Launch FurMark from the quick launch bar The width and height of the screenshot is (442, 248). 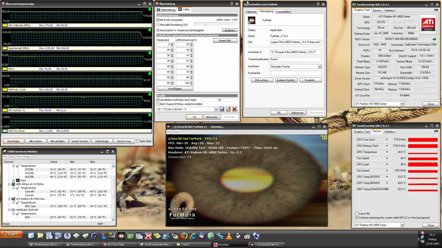tap(121, 236)
